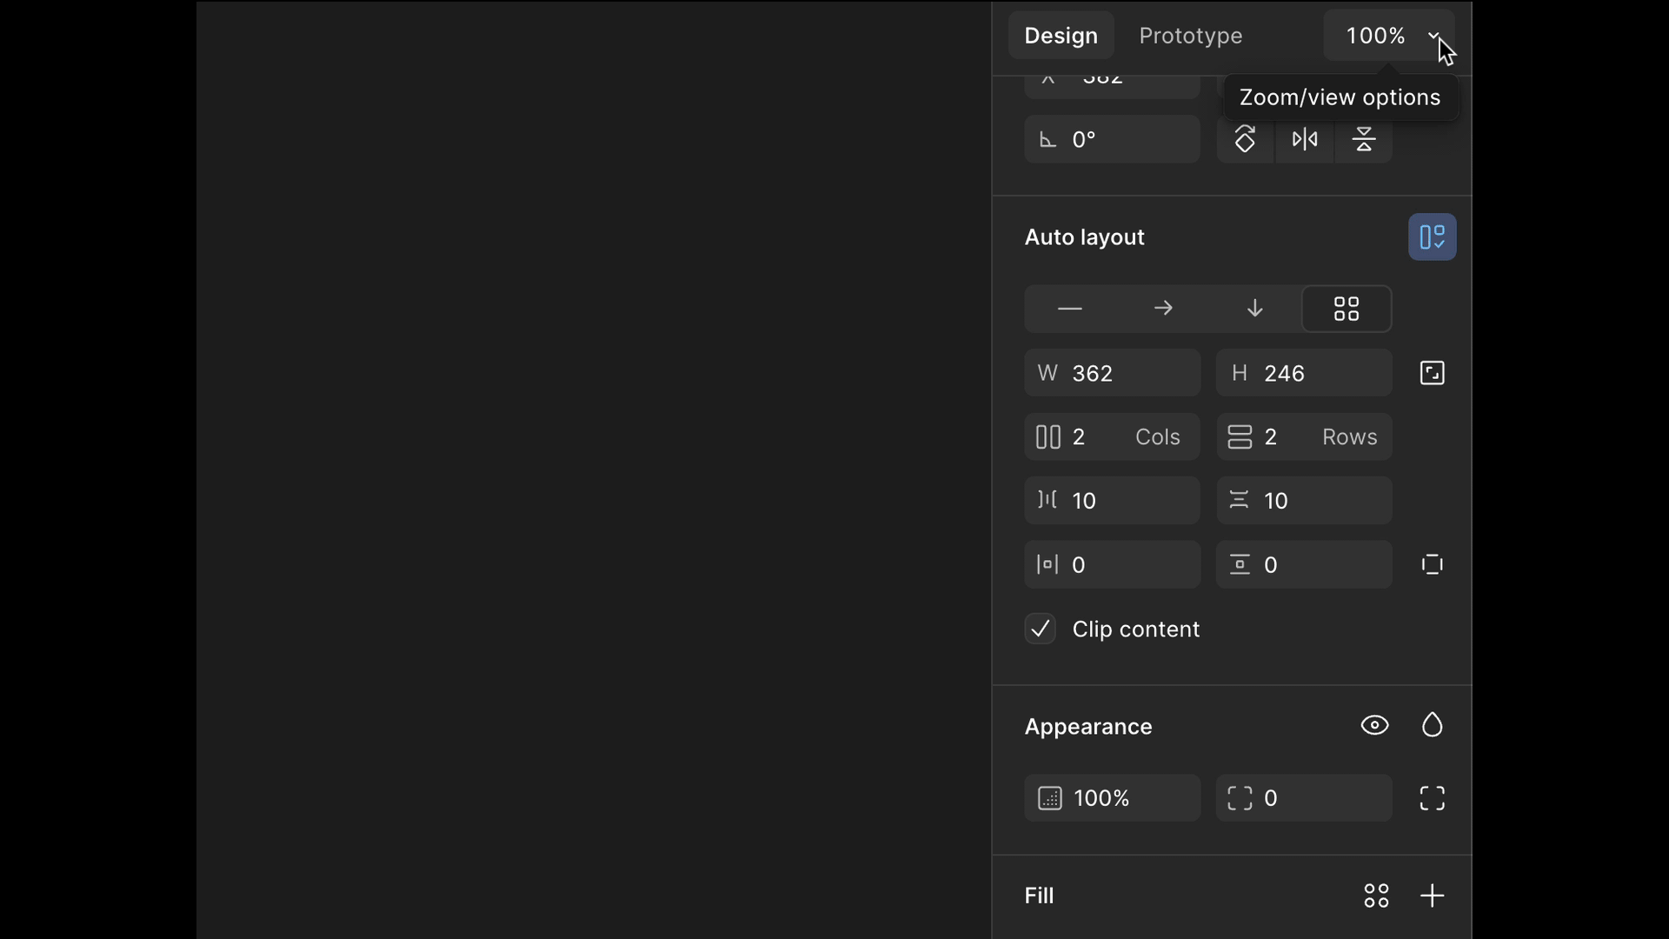The image size is (1669, 939).
Task: Toggle the Clip content checkbox
Action: 1041,629
